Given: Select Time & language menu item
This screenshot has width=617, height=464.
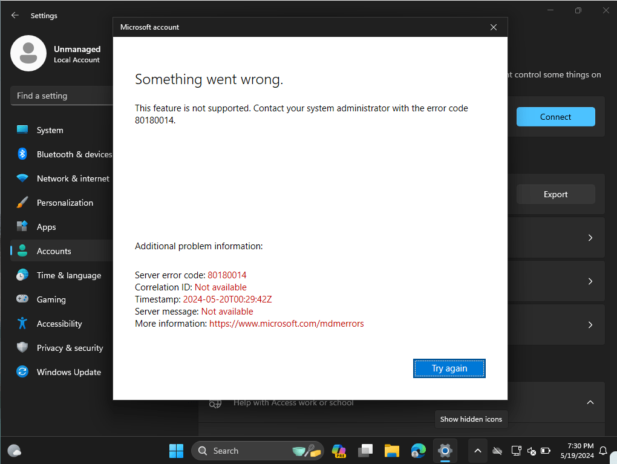Looking at the screenshot, I should coord(68,275).
